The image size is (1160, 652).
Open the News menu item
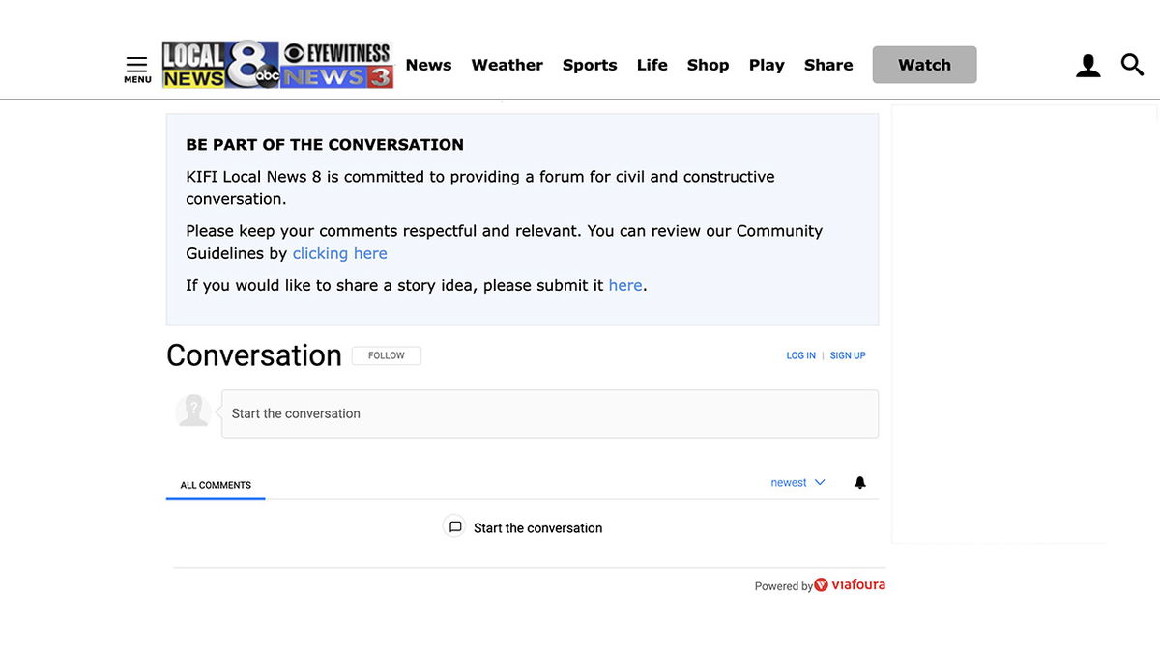coord(428,65)
